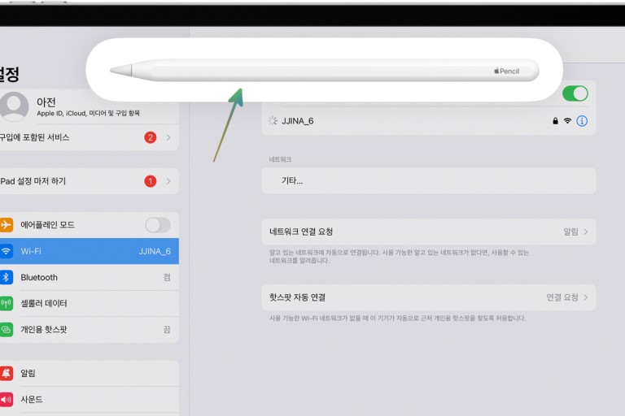Screen dimensions: 625x416
Task: Turn off the Wi-Fi toggle
Action: click(x=575, y=94)
